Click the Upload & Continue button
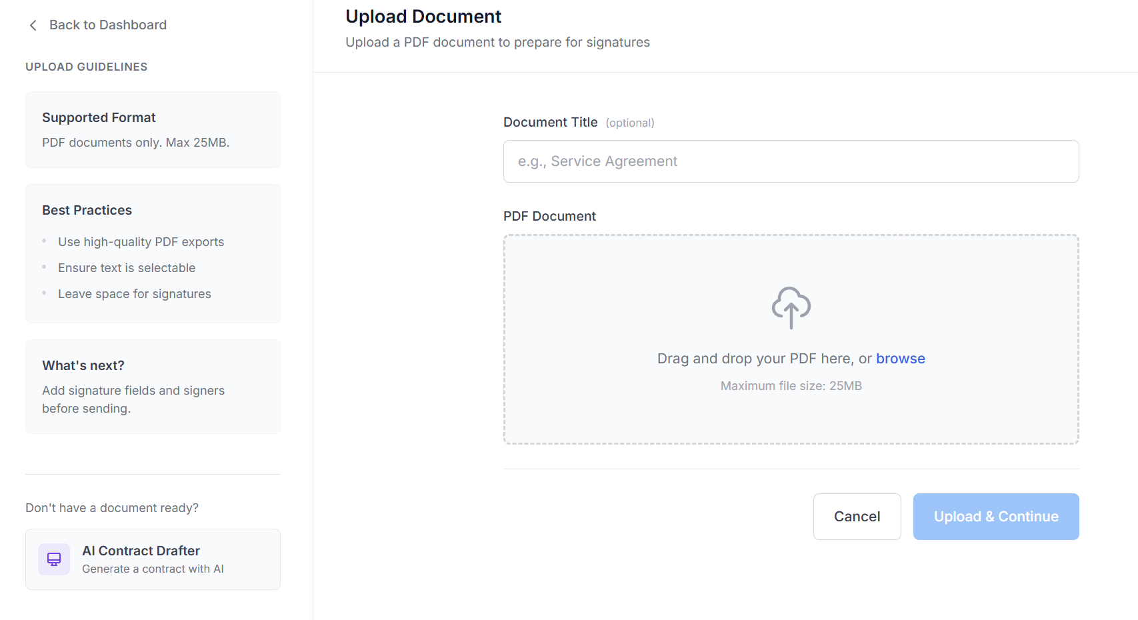Image resolution: width=1138 pixels, height=620 pixels. (x=995, y=517)
